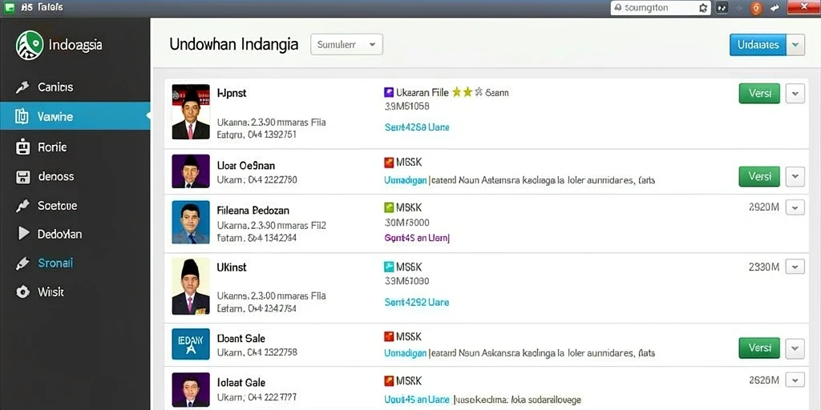The height and width of the screenshot is (410, 821).
Task: Select the Dedoklan play arrow icon
Action: 23,233
